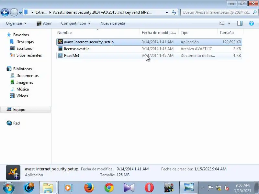Click the 129,892 KB size cell
The image size is (259, 194).
point(231,42)
